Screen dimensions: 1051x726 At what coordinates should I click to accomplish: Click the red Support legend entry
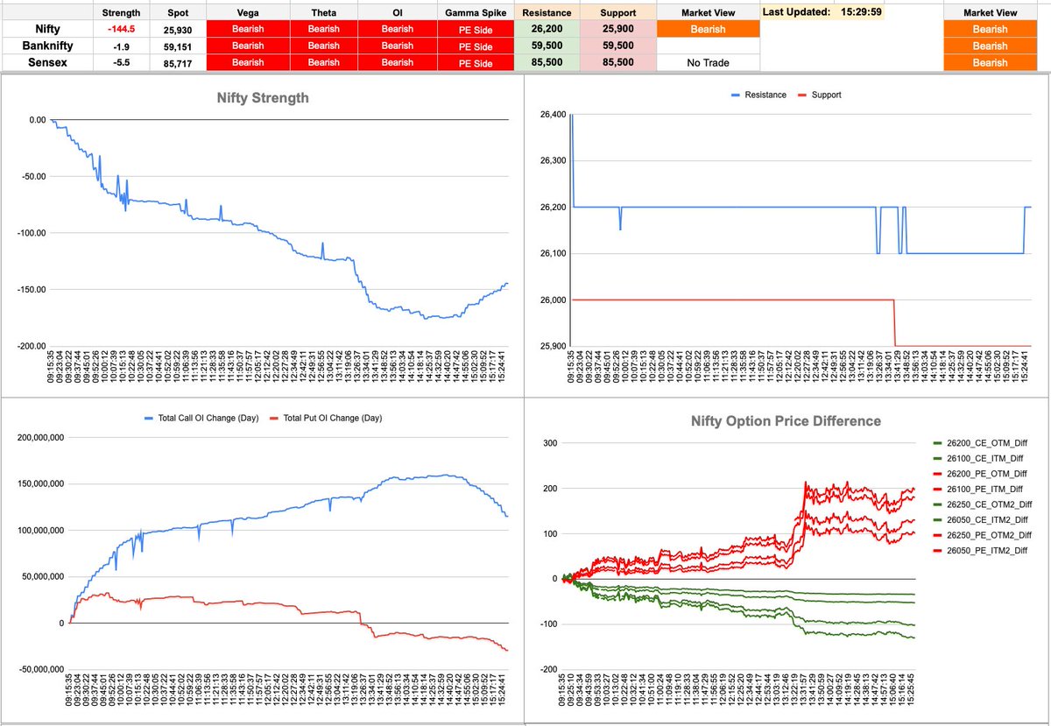pos(822,95)
